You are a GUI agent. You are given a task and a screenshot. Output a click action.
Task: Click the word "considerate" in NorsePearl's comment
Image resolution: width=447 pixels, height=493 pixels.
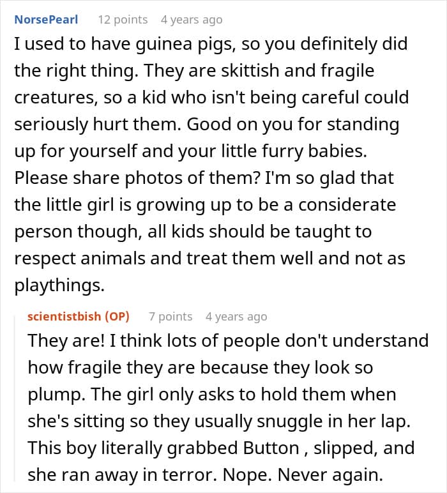point(347,205)
